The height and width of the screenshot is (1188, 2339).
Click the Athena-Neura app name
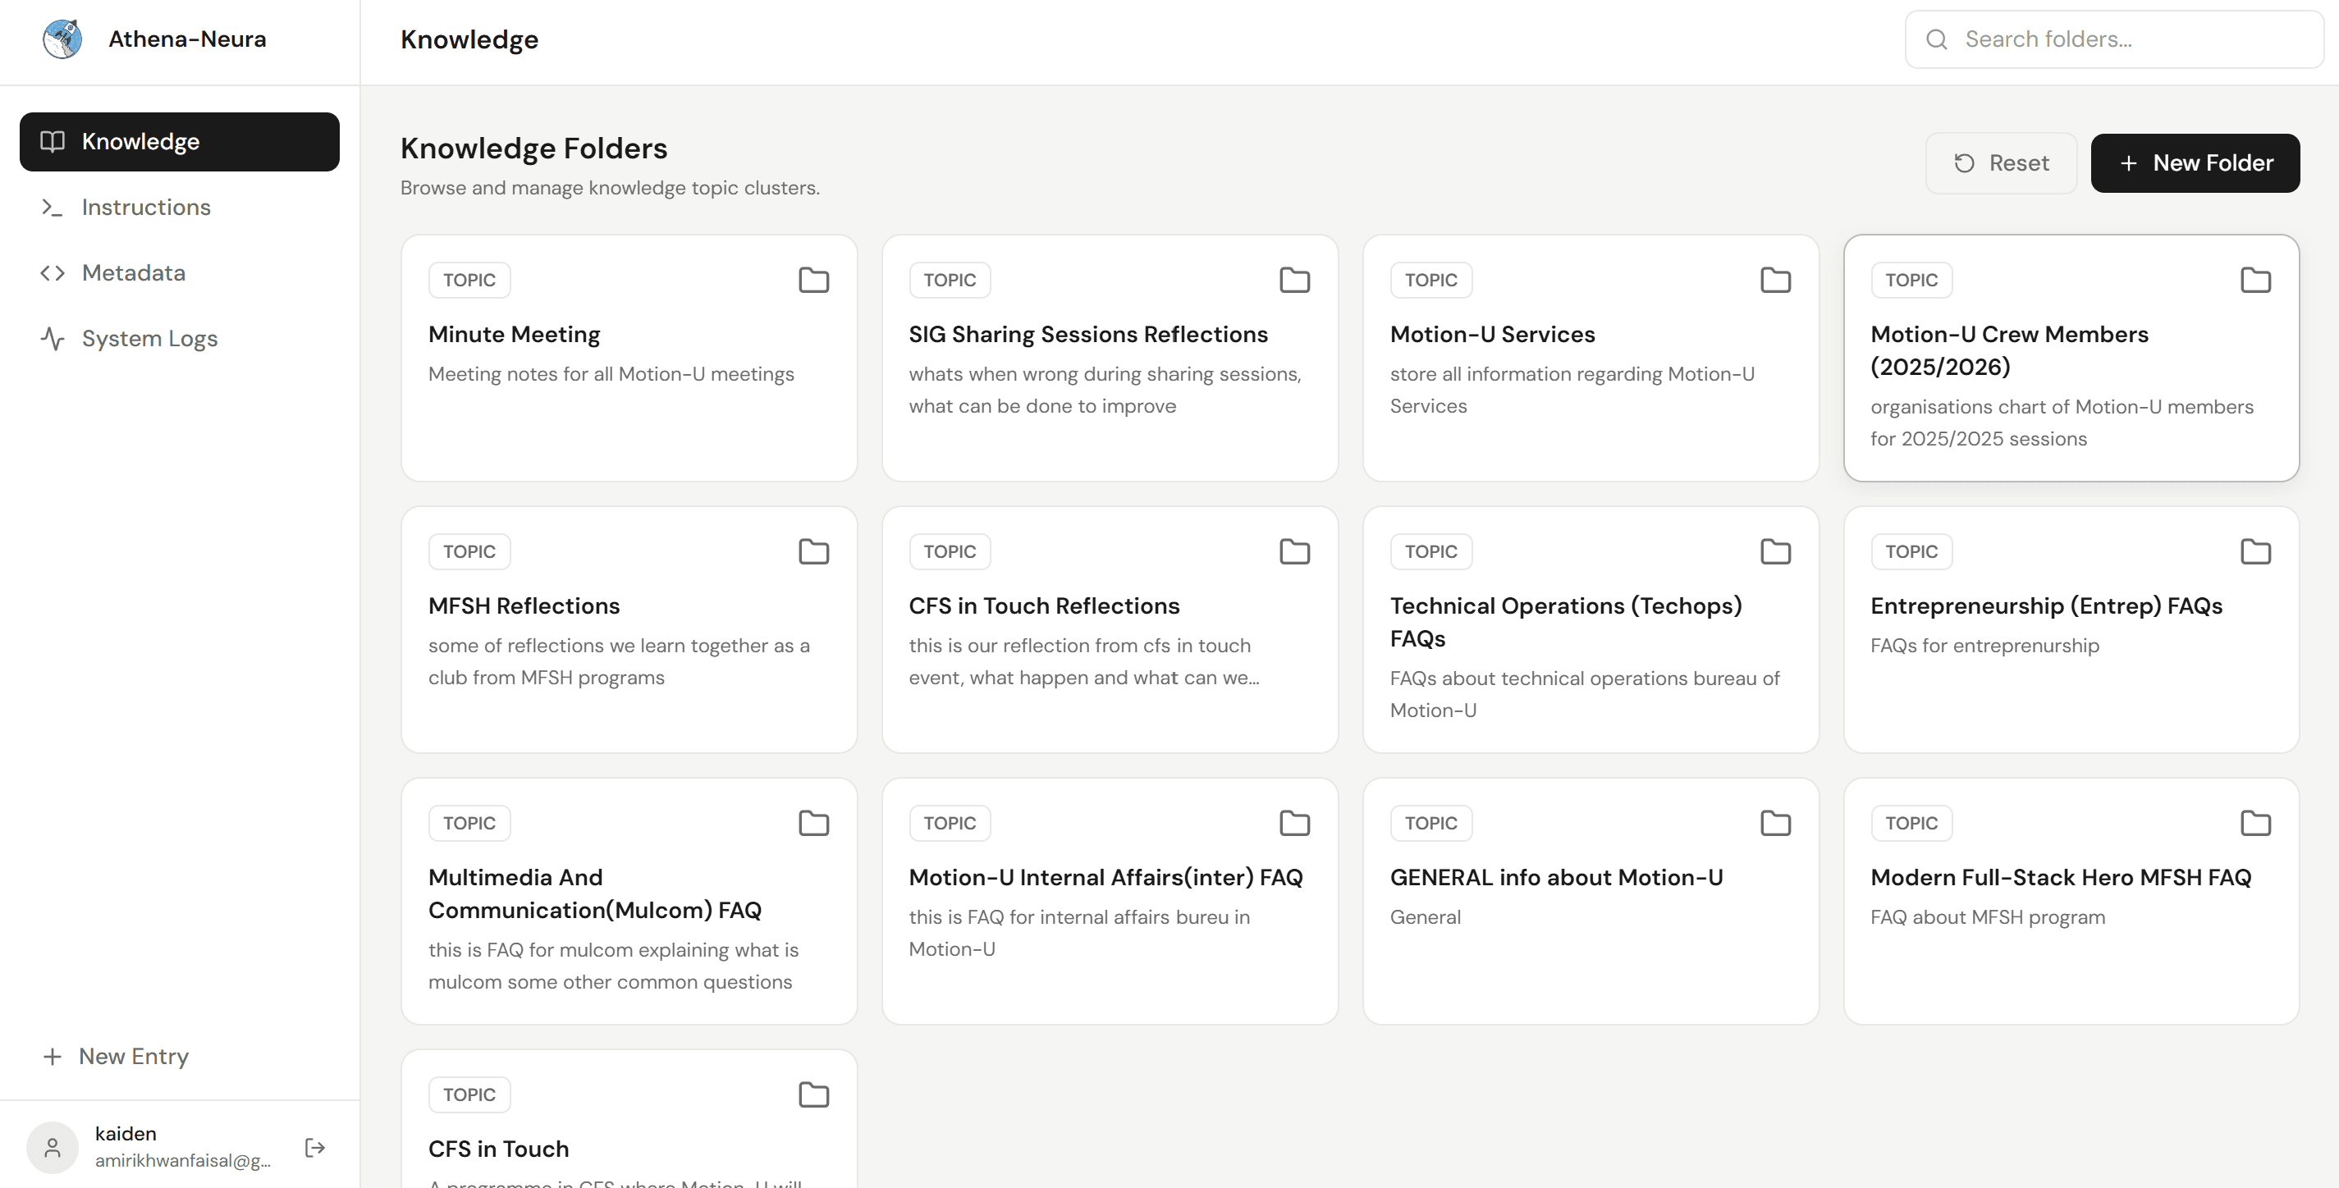click(x=187, y=39)
